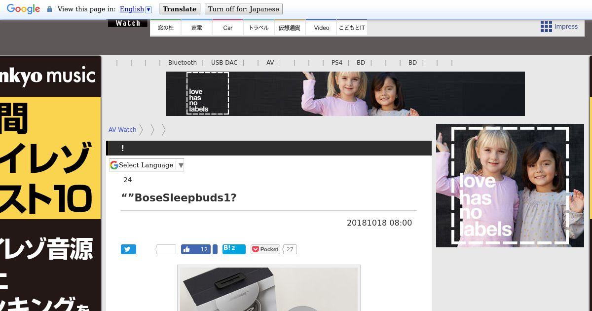This screenshot has width=592, height=311.
Task: Open the PS4 category link
Action: click(x=337, y=63)
